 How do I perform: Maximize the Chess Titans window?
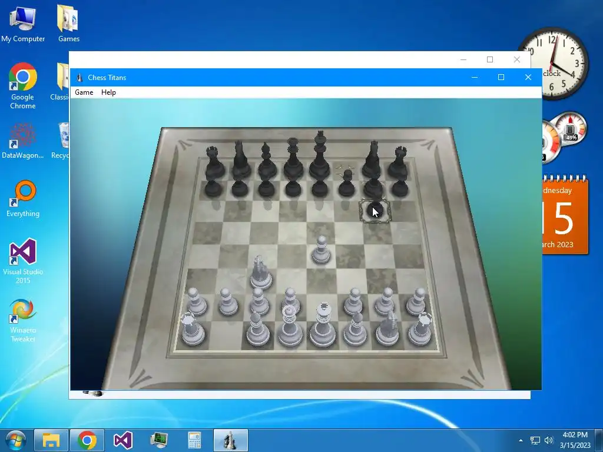(501, 77)
